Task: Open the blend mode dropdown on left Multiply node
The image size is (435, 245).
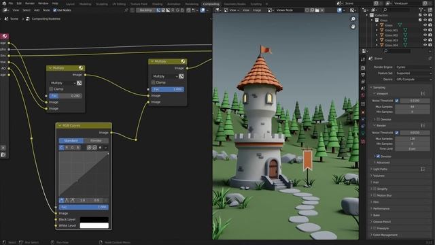Action: [x=63, y=83]
